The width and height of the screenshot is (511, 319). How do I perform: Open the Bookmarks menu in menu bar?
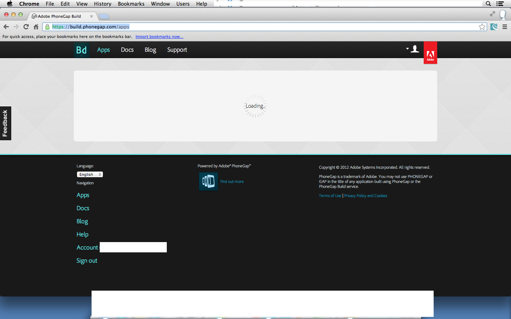131,4
